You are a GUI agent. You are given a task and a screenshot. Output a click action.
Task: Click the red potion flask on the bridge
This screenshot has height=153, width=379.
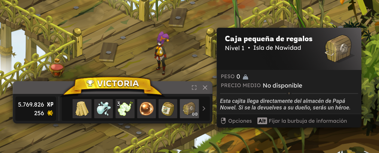point(56,68)
